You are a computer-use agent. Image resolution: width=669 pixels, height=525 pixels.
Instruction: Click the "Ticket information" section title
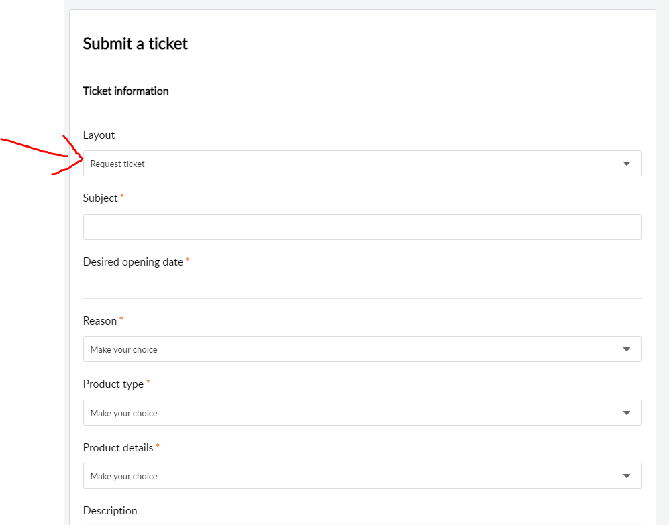pyautogui.click(x=125, y=91)
